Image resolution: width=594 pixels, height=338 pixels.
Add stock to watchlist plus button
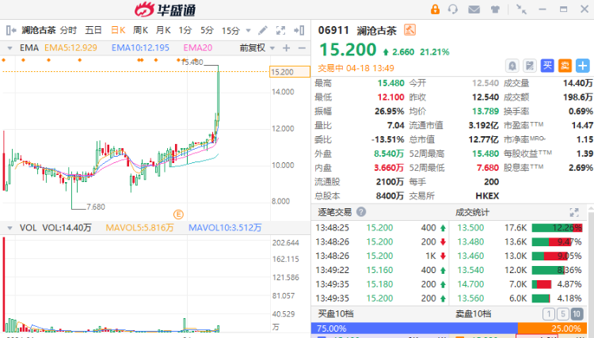point(583,66)
